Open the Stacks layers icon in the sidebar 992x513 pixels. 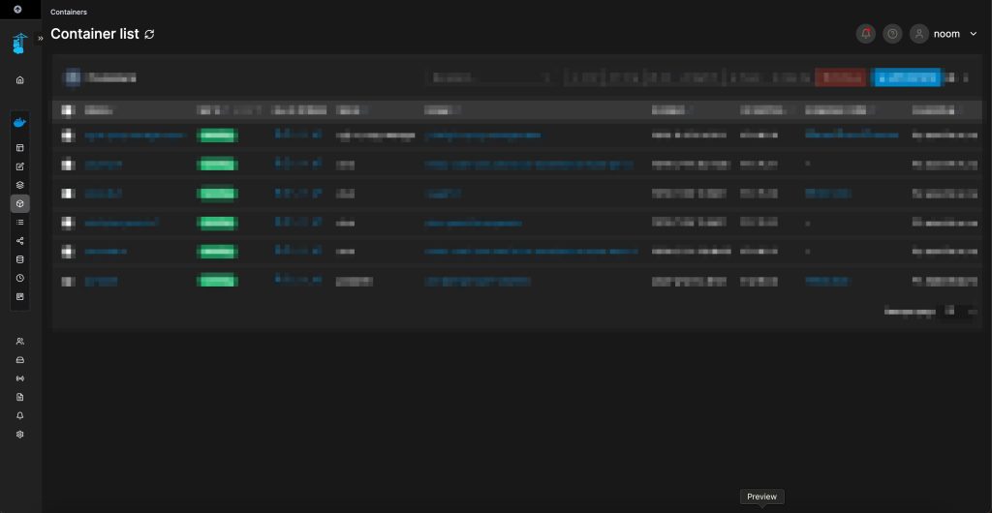click(x=19, y=185)
